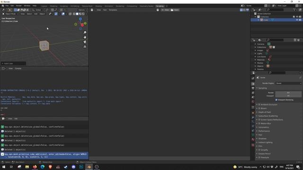Select solid viewport shading mode

pos(77,14)
